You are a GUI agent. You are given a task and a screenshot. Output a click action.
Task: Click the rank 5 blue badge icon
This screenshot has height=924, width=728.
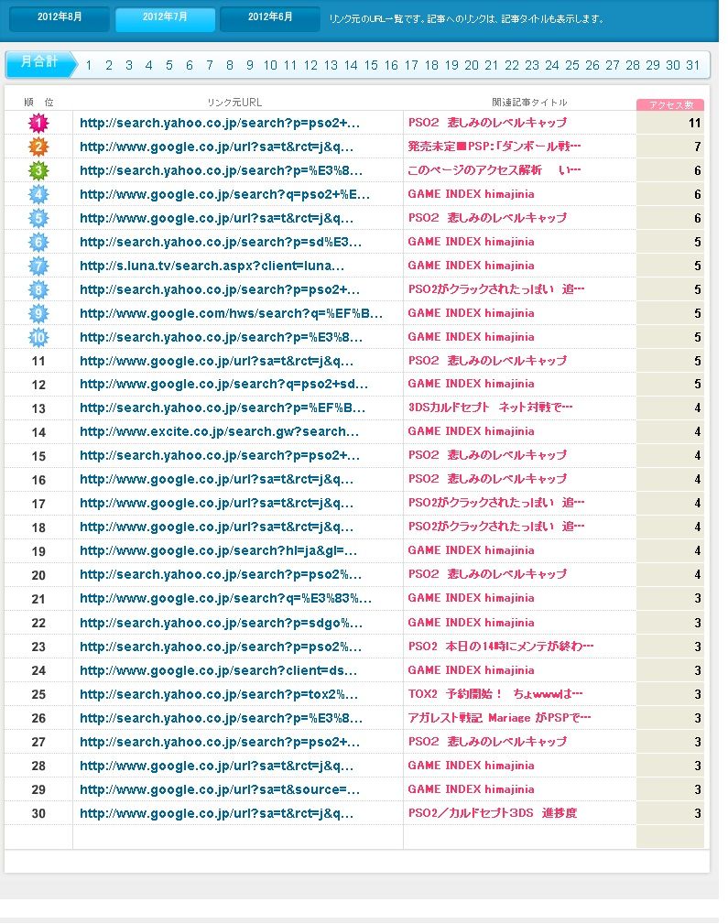tap(38, 219)
